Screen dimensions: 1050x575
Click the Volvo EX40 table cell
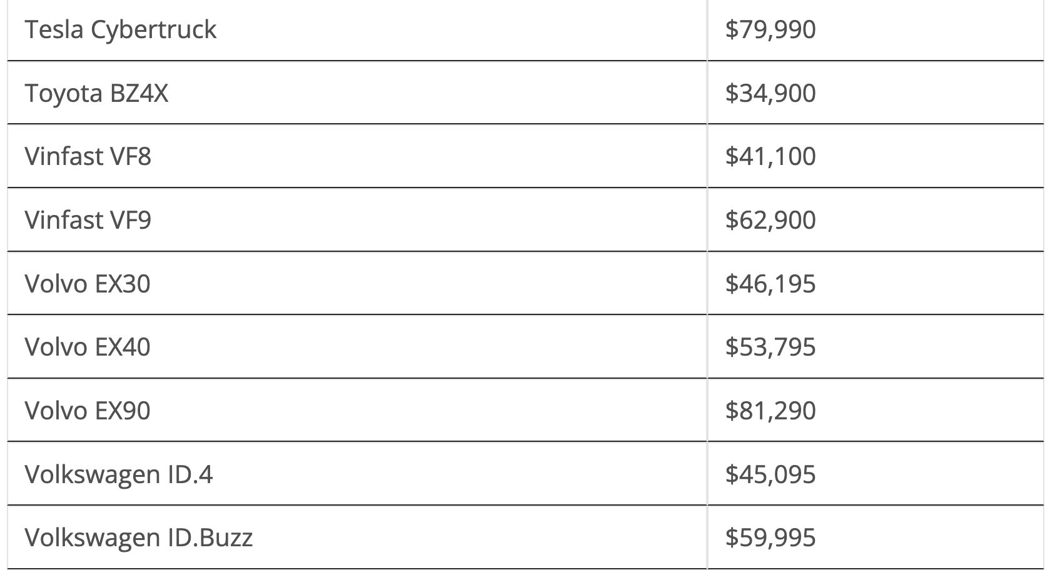pos(88,347)
